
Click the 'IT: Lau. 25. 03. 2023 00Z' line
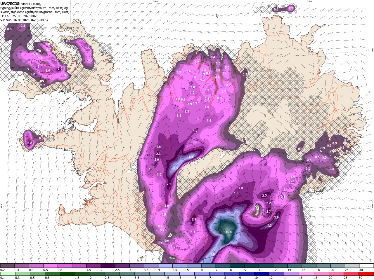click(18, 16)
